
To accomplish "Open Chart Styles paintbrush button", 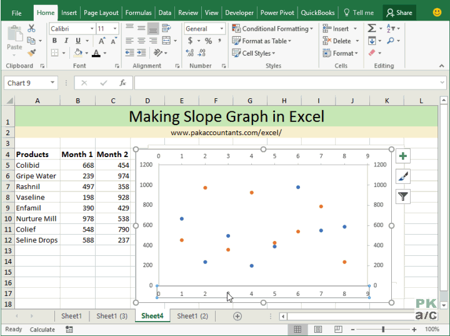I will pyautogui.click(x=403, y=176).
